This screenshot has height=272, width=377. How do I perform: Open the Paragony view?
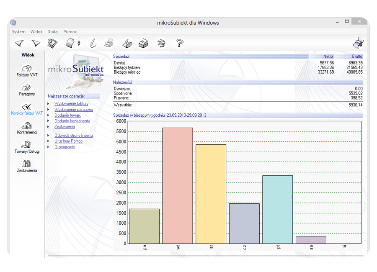pos(27,90)
